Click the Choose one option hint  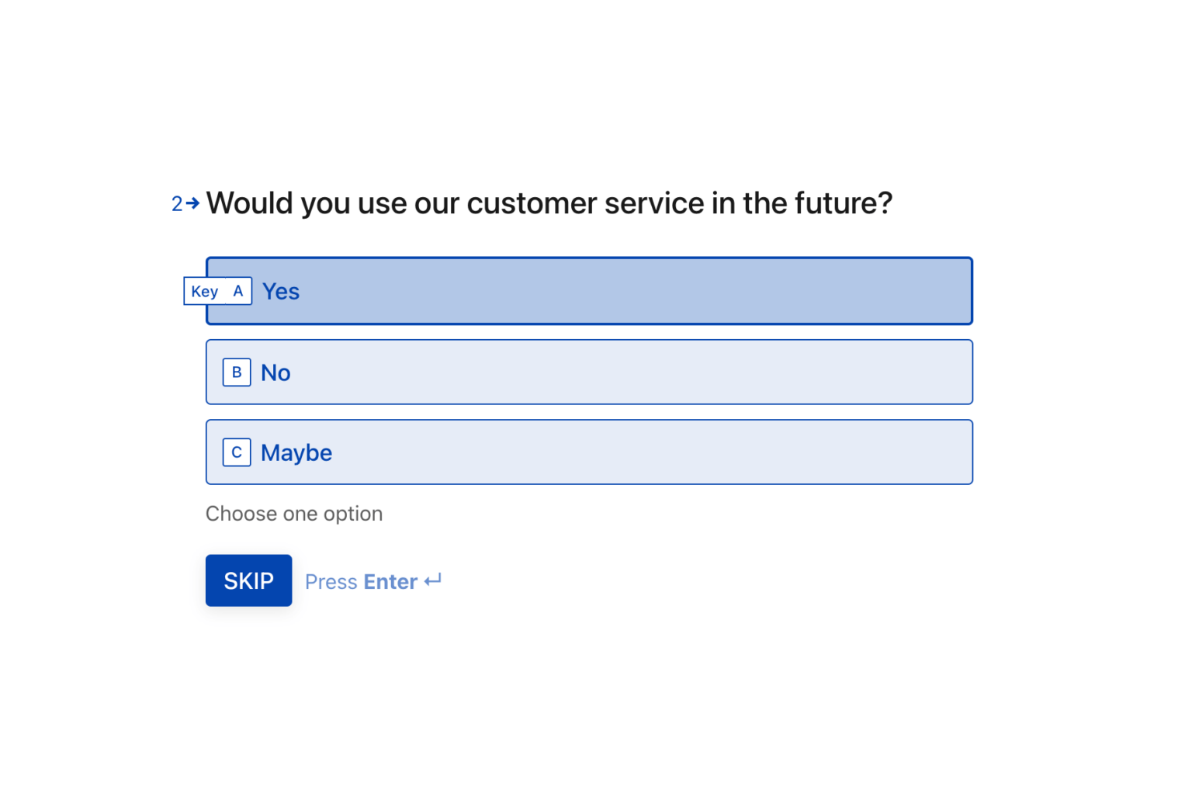point(294,513)
